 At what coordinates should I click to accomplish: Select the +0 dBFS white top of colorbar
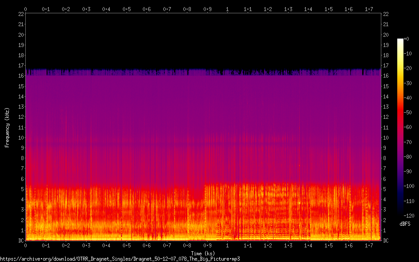[x=400, y=40]
